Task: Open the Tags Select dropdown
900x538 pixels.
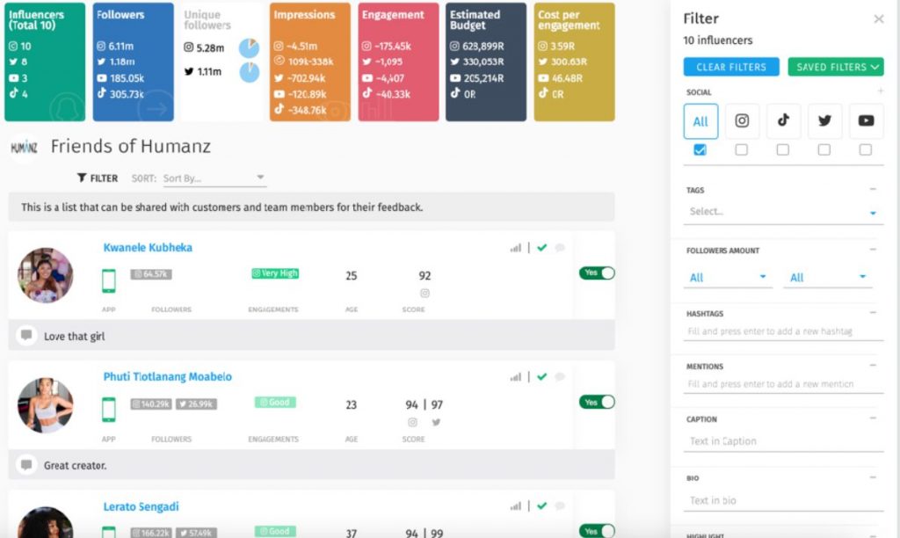Action: click(783, 212)
